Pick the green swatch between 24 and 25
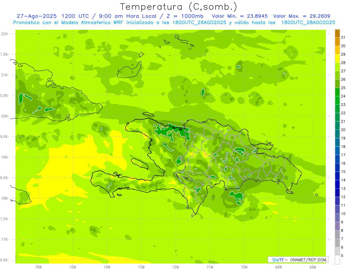Screen dimensions: 351x271 tap(337, 92)
